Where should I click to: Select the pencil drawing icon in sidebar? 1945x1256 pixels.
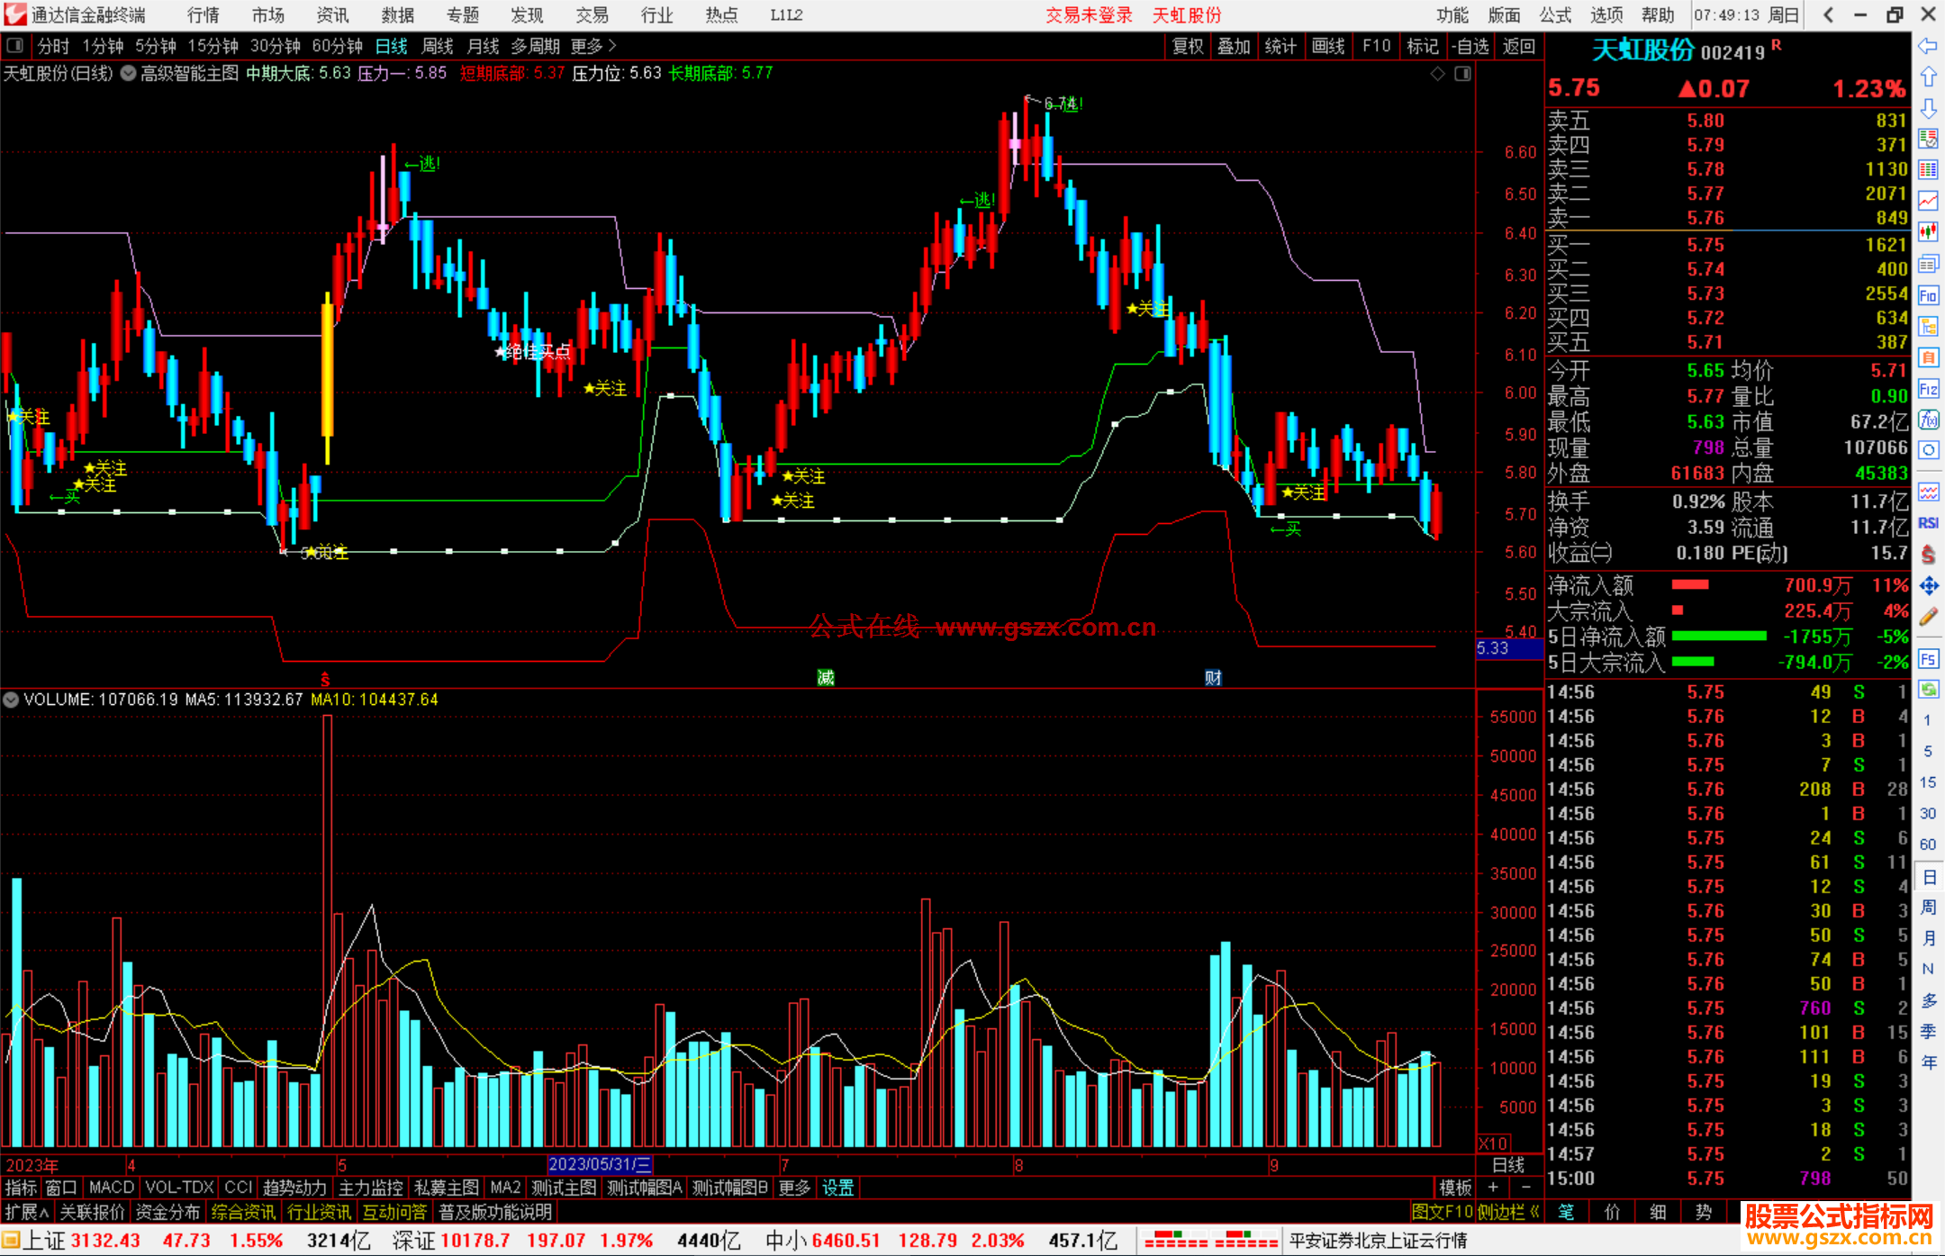1928,618
